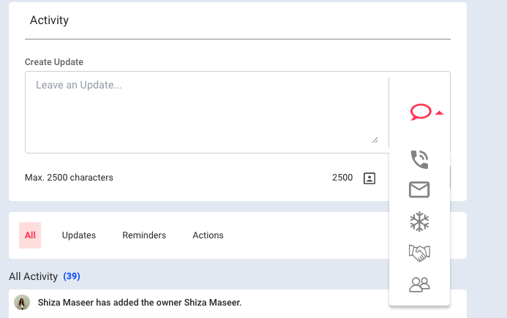Collapse the update type dropdown arrow
Viewport: 507px width, 318px height.
click(x=439, y=113)
